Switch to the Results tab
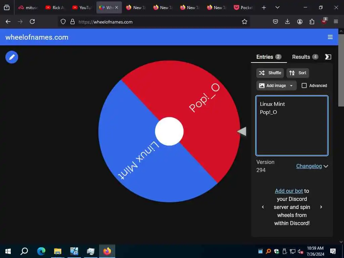The width and height of the screenshot is (344, 258). (x=305, y=57)
